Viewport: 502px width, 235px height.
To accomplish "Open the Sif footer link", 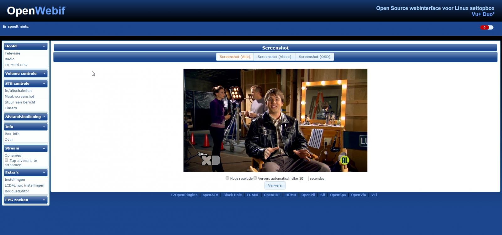I will 323,195.
